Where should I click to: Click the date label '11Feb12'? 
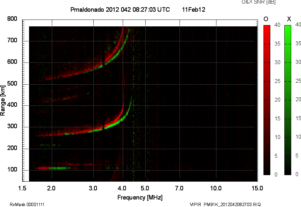pyautogui.click(x=194, y=9)
